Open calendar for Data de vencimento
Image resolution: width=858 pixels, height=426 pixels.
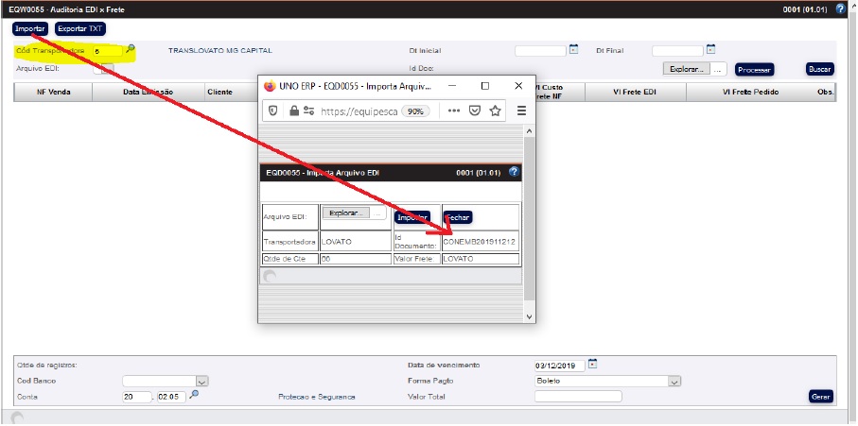point(592,365)
